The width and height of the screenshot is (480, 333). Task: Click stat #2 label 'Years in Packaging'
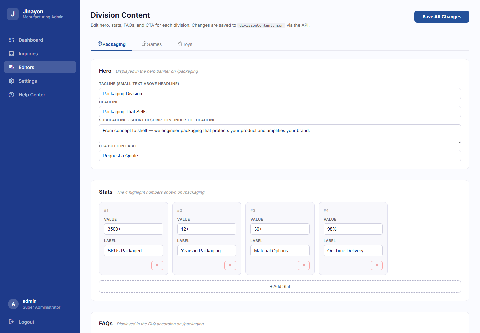click(207, 251)
